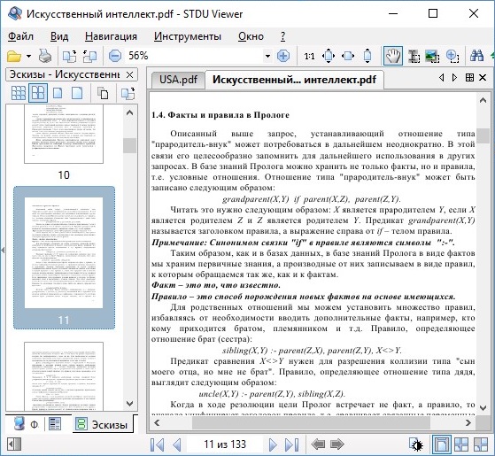This screenshot has width=495, height=456.
Task: Click the export pages icon in the thumbnails toolbar
Action: click(x=128, y=93)
